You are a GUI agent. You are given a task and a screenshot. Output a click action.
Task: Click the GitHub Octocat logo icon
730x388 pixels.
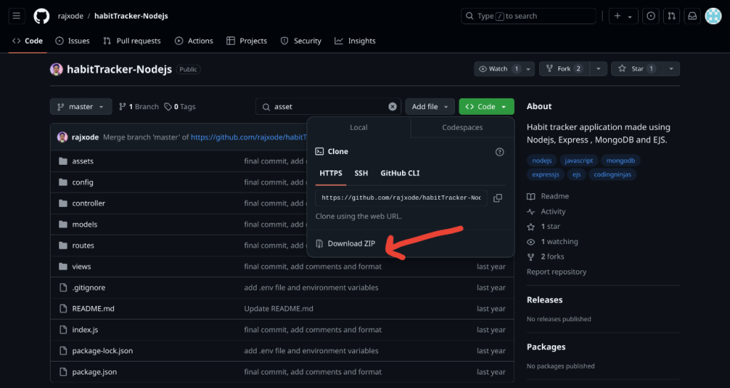[x=41, y=16]
